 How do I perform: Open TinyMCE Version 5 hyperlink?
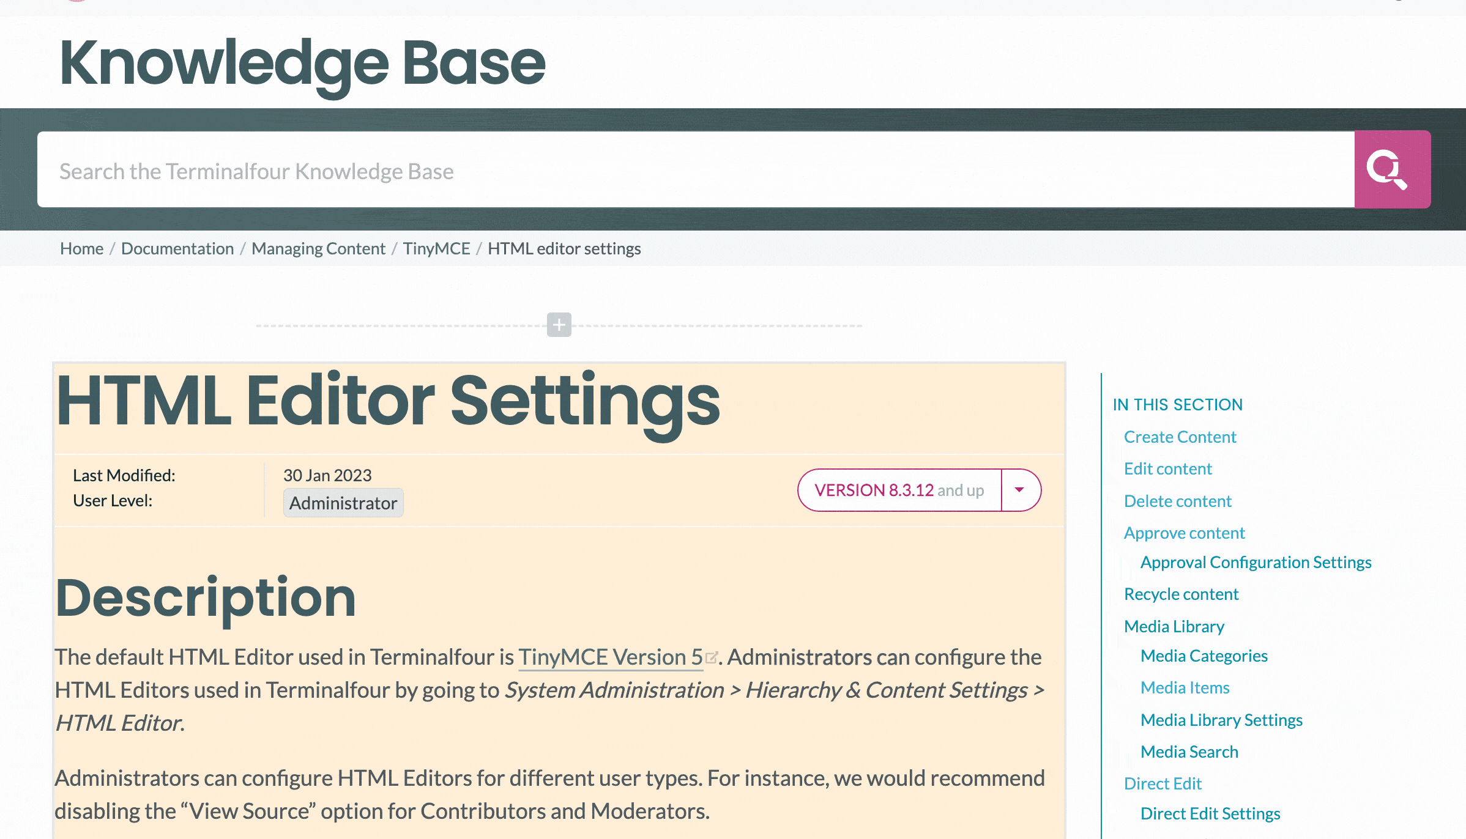(610, 657)
